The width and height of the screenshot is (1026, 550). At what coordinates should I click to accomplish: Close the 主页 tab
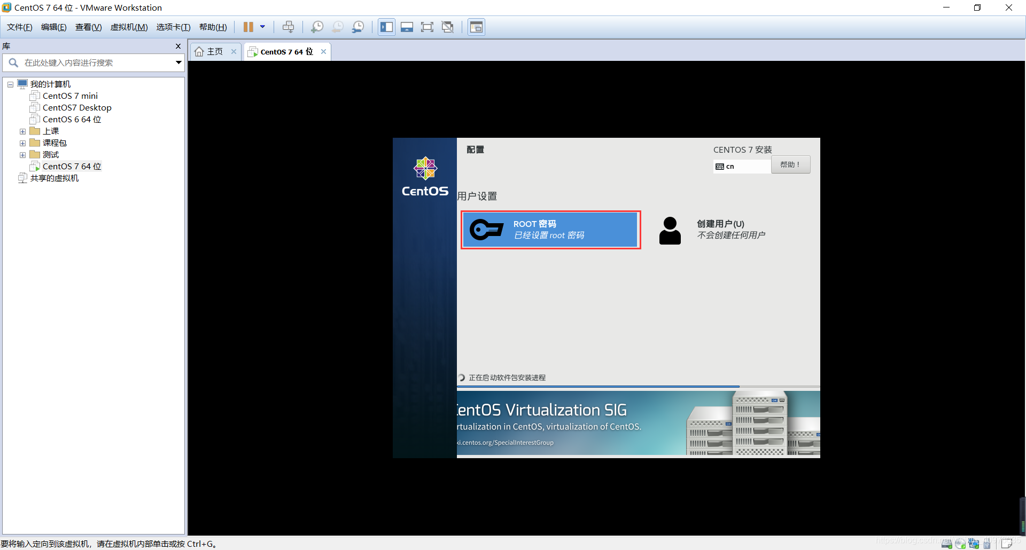click(234, 52)
